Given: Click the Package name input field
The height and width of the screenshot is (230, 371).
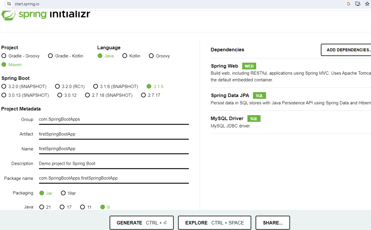Looking at the screenshot, I should [x=114, y=179].
